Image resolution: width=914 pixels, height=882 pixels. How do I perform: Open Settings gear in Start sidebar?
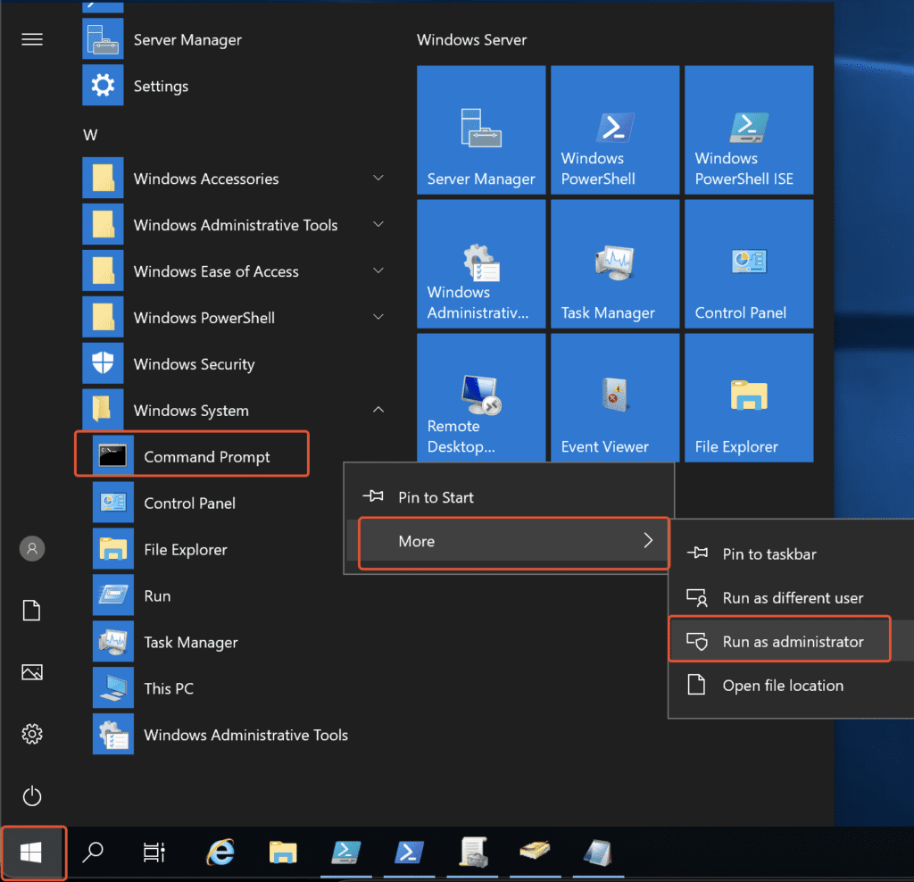click(x=32, y=734)
